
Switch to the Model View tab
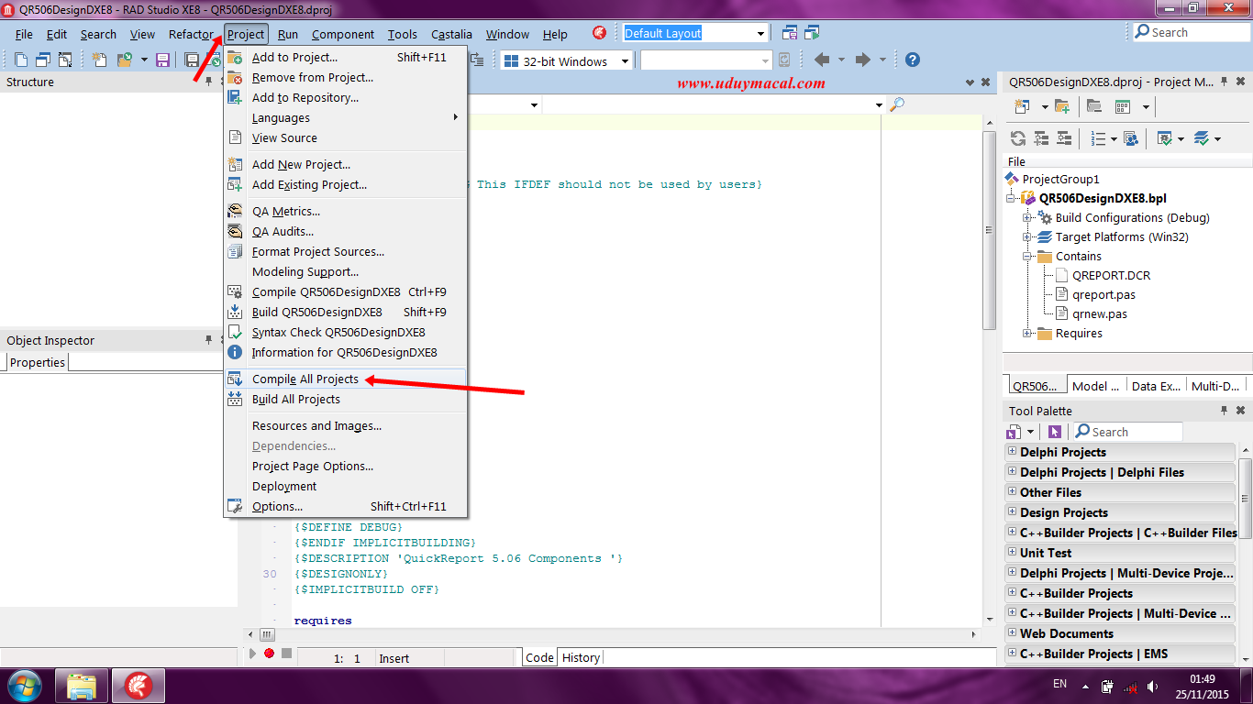1095,386
